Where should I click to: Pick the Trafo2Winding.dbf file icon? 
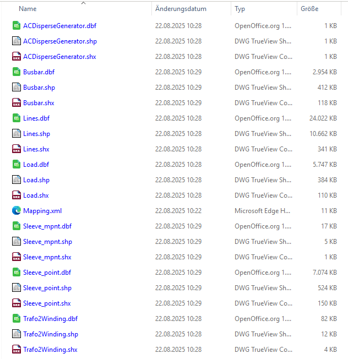pyautogui.click(x=17, y=318)
